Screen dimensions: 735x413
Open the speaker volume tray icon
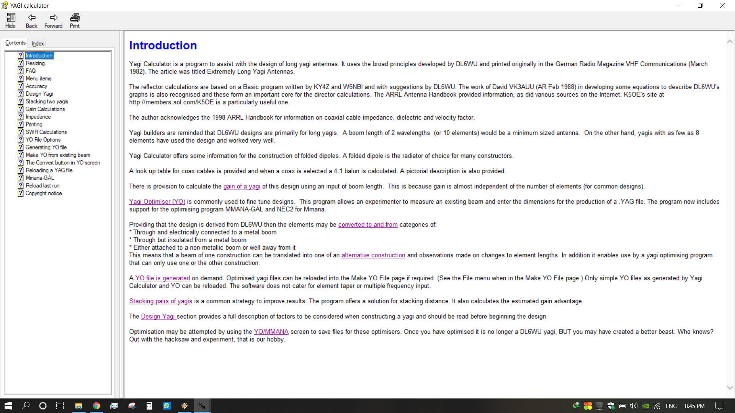click(x=633, y=406)
